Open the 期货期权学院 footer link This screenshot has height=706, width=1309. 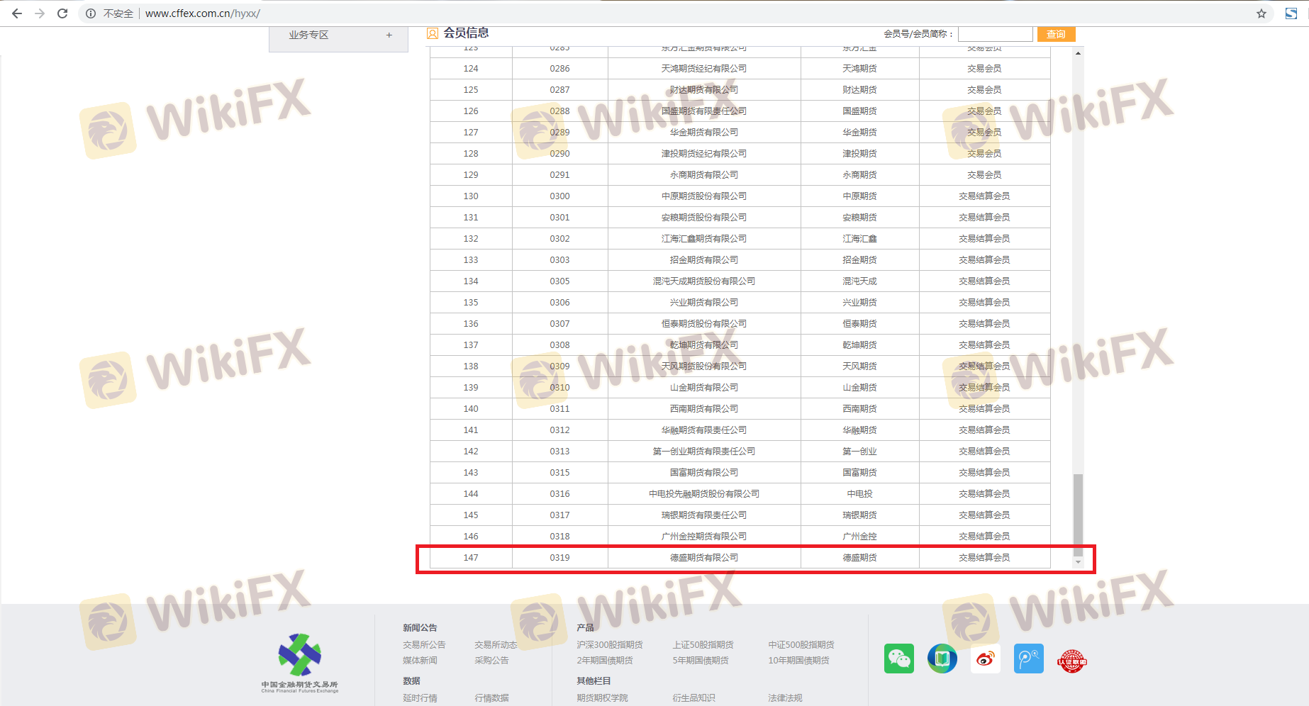[x=602, y=697]
